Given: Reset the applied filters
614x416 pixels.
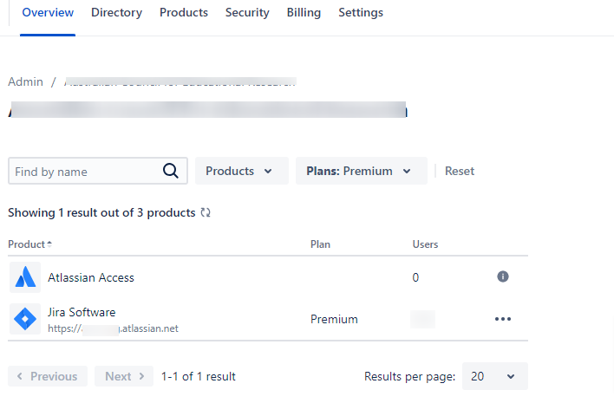Looking at the screenshot, I should click(460, 171).
